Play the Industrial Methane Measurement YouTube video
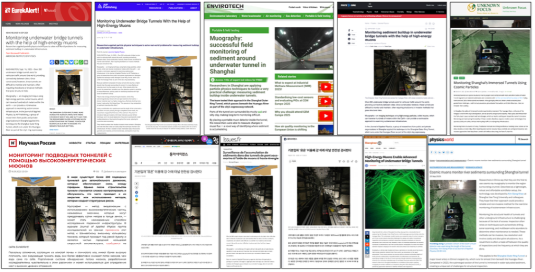This screenshot has width=535, height=272. [324, 87]
